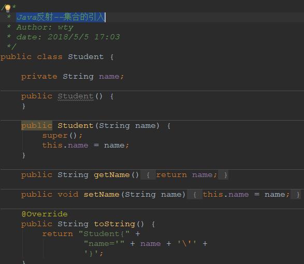Place caret on the @Override annotation

pyautogui.click(x=45, y=214)
